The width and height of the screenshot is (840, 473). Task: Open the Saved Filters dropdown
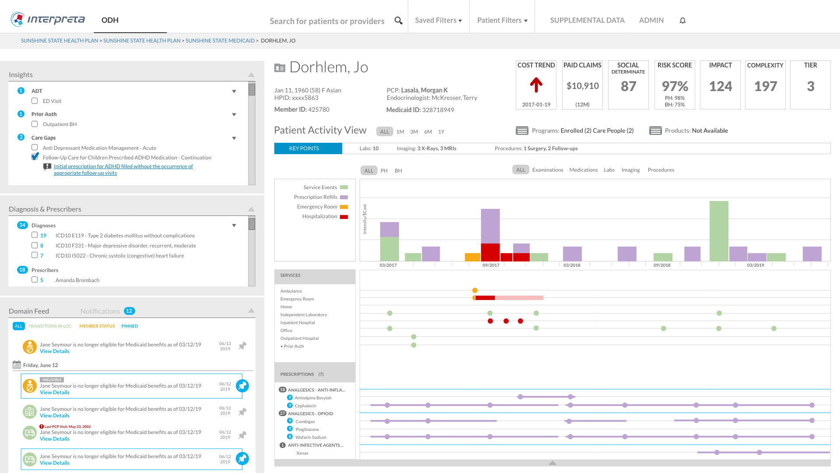click(438, 20)
